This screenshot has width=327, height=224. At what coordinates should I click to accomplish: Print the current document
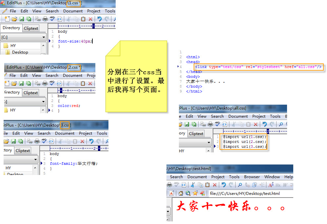(45, 19)
